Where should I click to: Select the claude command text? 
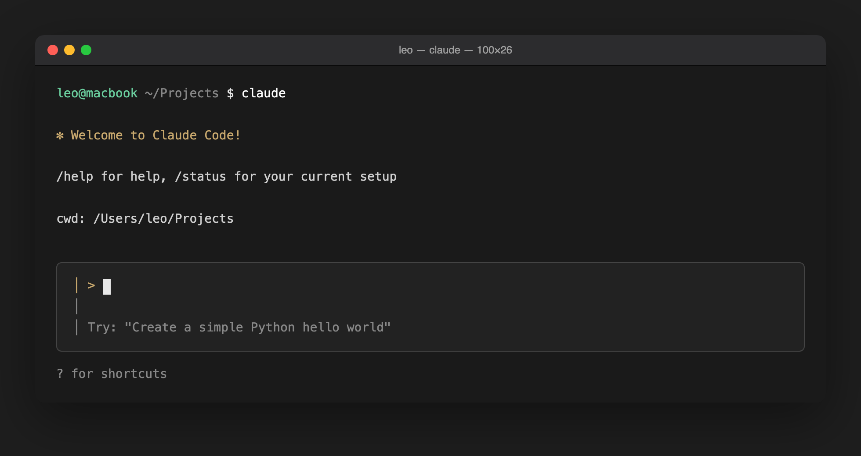(x=264, y=93)
